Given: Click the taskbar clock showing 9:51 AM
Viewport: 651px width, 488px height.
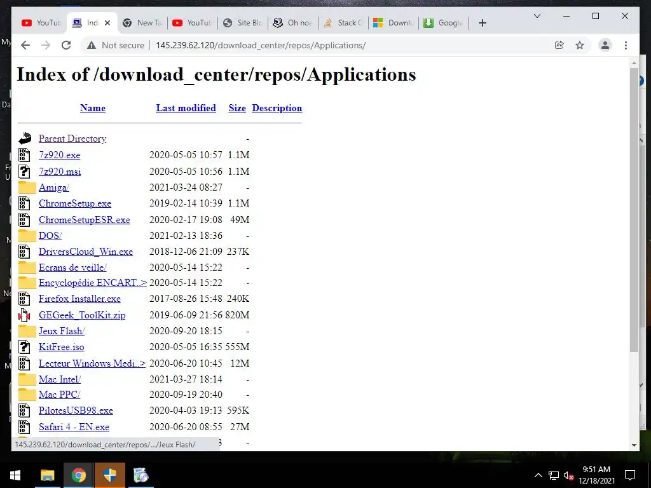Looking at the screenshot, I should pyautogui.click(x=596, y=475).
